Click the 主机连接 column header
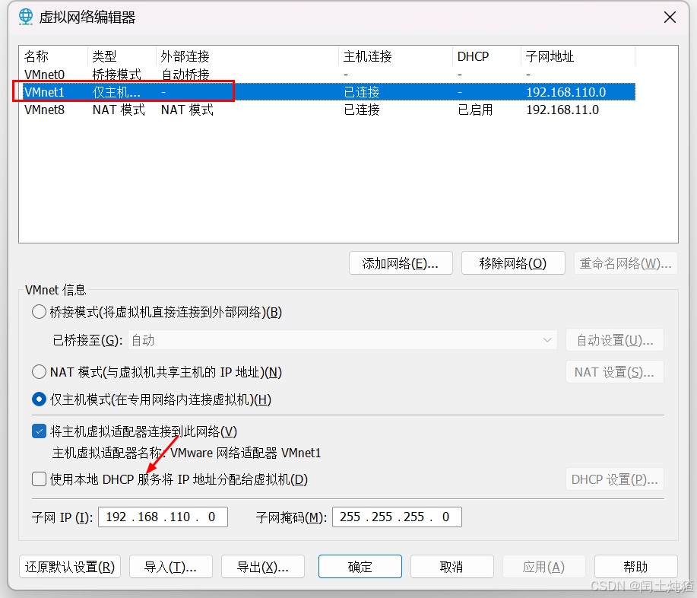The image size is (697, 598). click(395, 56)
